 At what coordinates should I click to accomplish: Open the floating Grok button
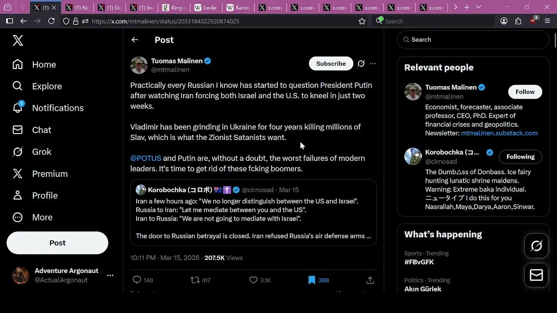click(536, 246)
